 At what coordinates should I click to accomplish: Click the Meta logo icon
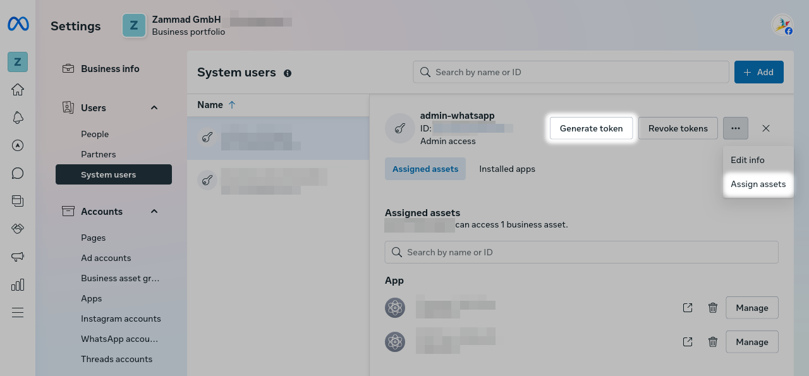(x=18, y=25)
